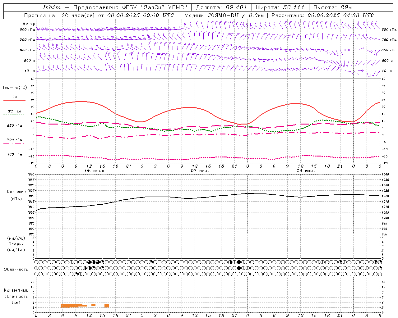Click the Давление pressure panel label
Viewport: 398px width, 318px height.
click(16, 192)
